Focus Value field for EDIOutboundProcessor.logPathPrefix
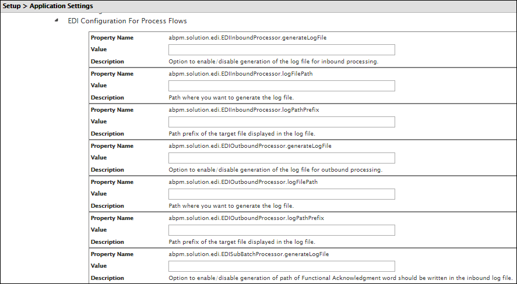517x284 pixels. (282, 230)
